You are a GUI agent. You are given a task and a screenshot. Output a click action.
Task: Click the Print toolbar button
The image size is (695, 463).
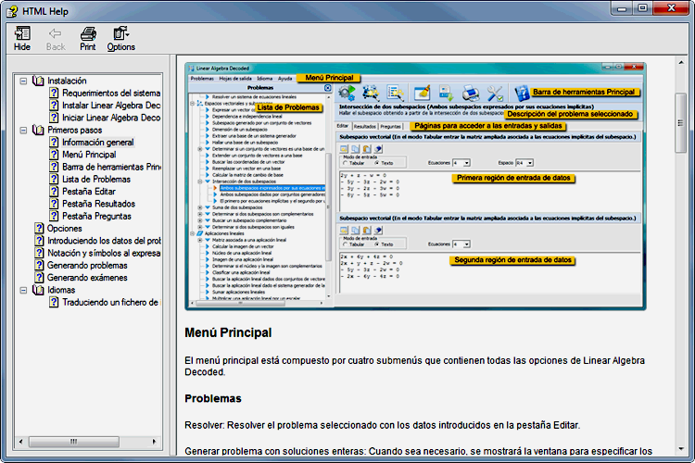coord(88,39)
